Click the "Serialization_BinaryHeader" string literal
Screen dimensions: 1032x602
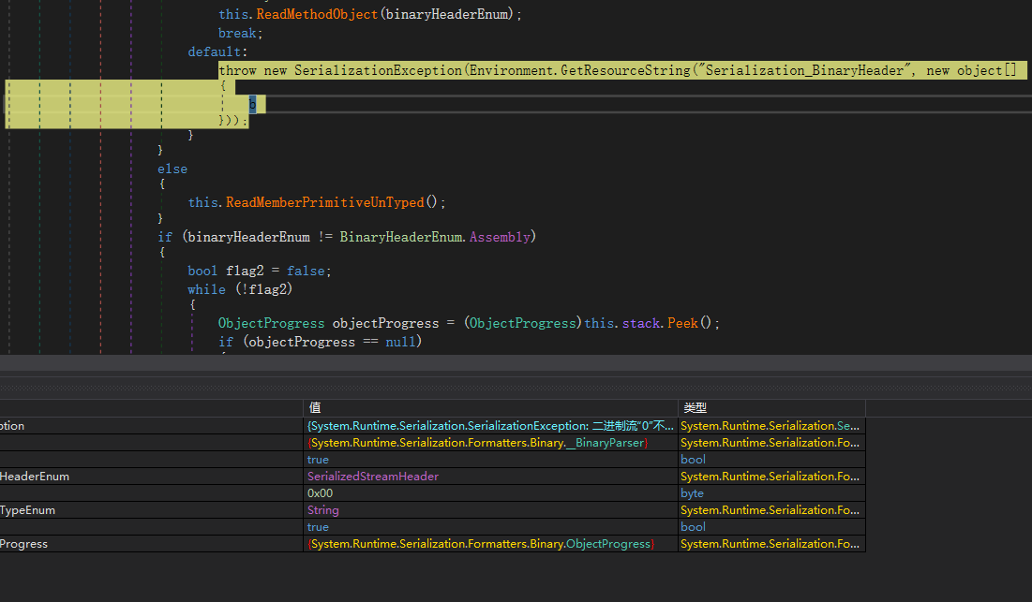804,70
